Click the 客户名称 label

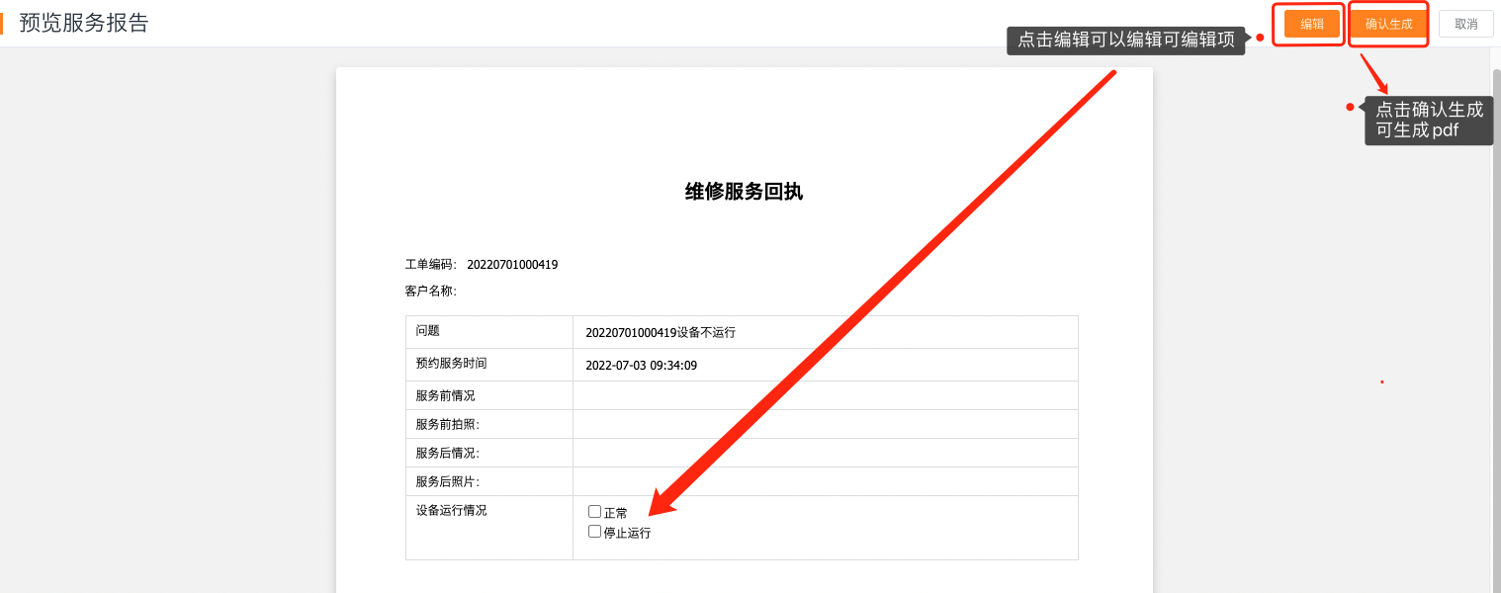pos(430,291)
